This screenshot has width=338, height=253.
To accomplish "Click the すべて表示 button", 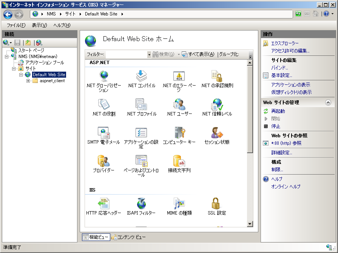I will [198, 54].
